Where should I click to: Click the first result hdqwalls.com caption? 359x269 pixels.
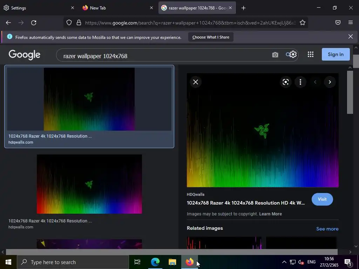pyautogui.click(x=21, y=142)
